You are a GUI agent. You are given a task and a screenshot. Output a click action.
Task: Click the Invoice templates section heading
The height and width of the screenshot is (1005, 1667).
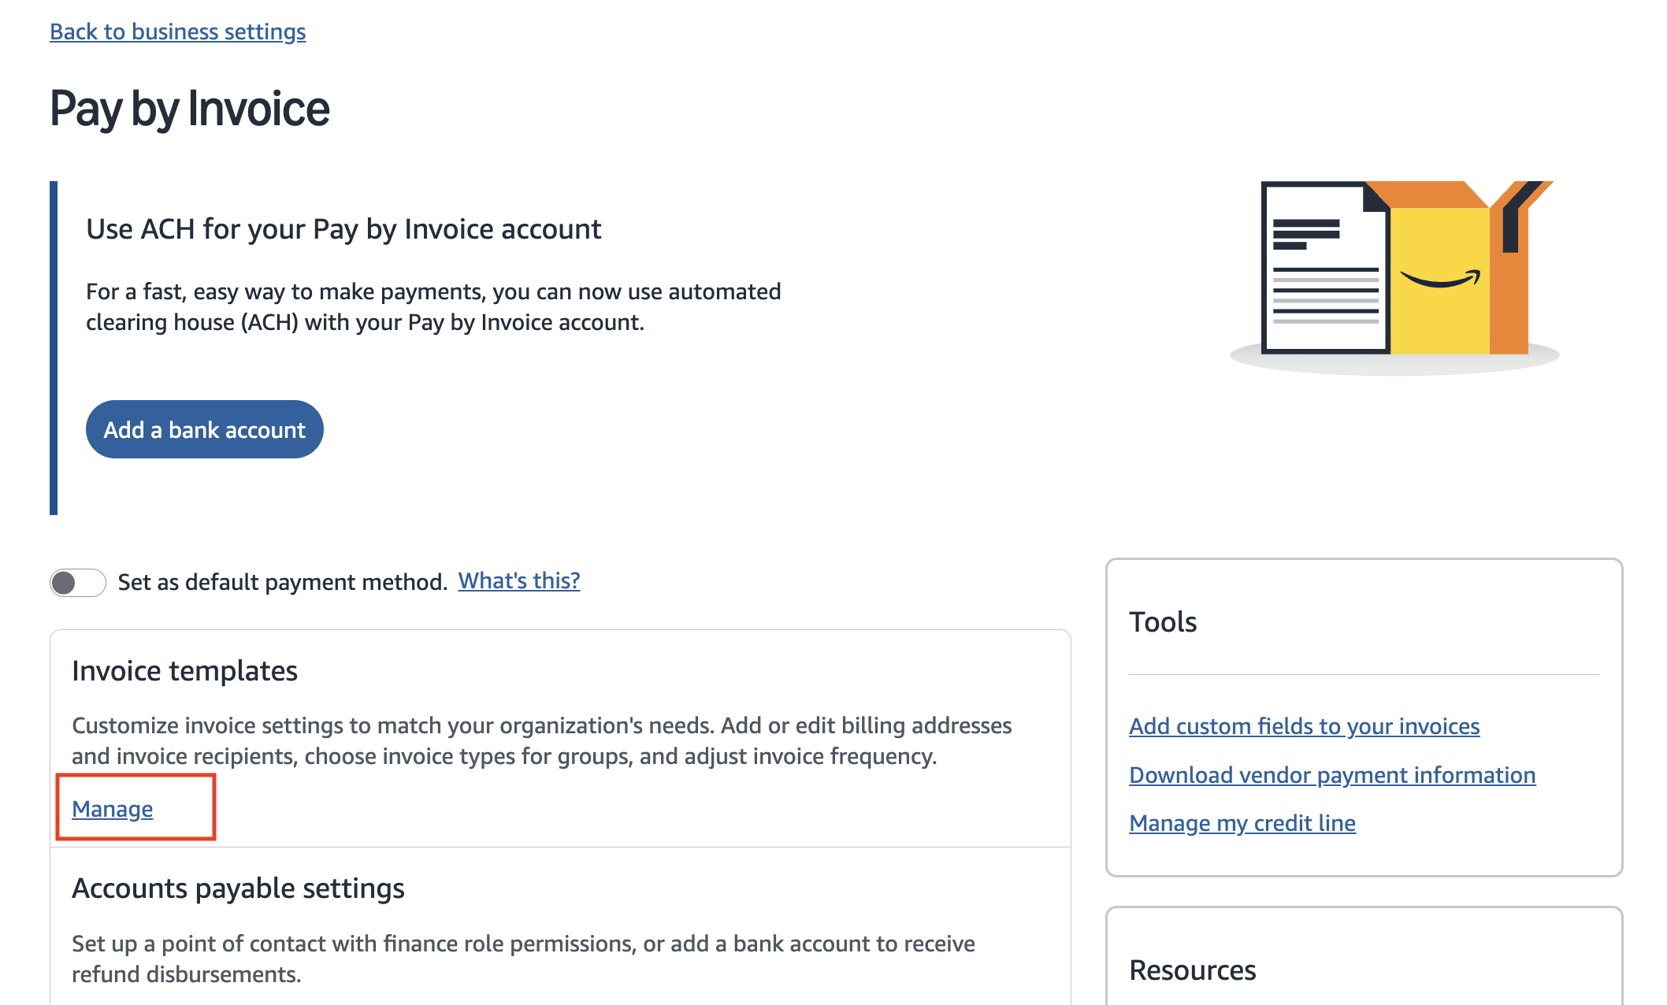point(184,670)
